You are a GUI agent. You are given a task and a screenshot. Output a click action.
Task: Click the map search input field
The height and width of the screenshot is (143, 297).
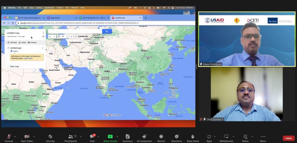tap(75, 31)
